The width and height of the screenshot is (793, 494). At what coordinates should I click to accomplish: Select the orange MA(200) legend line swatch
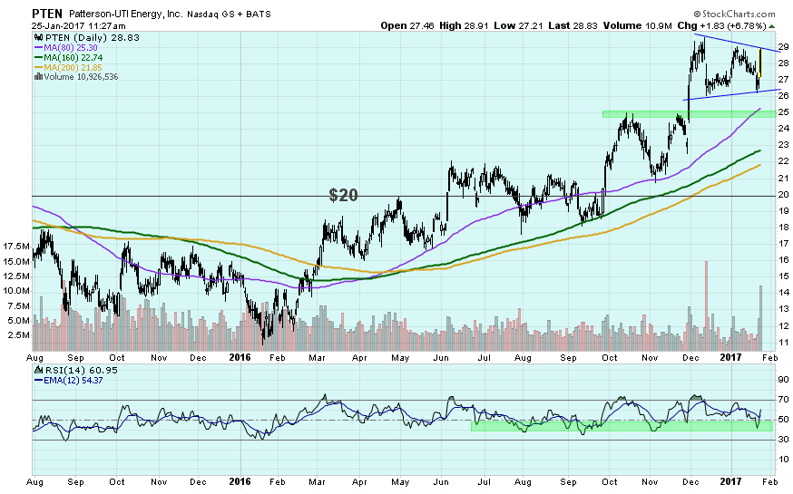pyautogui.click(x=38, y=68)
